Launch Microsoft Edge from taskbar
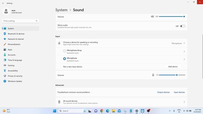The width and height of the screenshot is (203, 114). coord(108,111)
